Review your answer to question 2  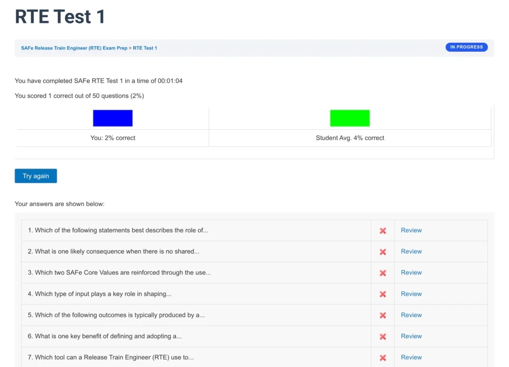[x=411, y=251]
